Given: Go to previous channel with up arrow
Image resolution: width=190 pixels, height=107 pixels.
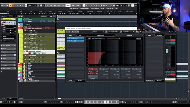Looking at the screenshot, I should coord(73,32).
